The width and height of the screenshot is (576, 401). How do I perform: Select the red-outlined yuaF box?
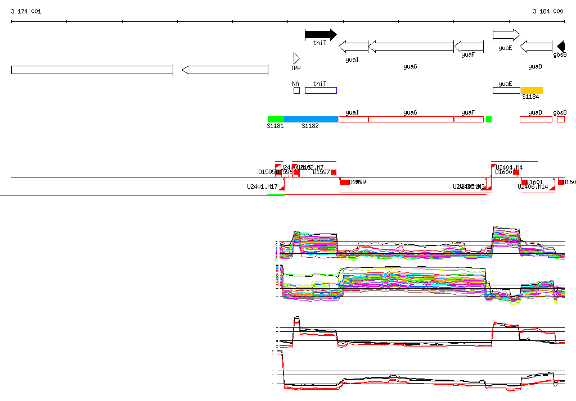pyautogui.click(x=469, y=119)
